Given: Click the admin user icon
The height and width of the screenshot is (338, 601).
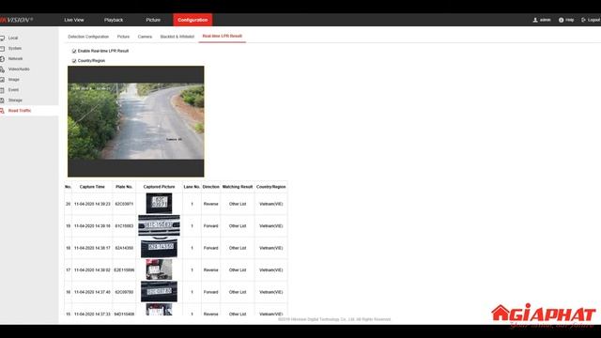Looking at the screenshot, I should 535,20.
